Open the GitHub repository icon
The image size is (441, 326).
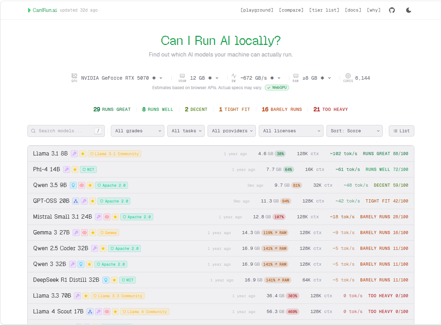click(392, 10)
